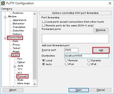
Task: Open the Tunnels category
Action: (x=22, y=76)
